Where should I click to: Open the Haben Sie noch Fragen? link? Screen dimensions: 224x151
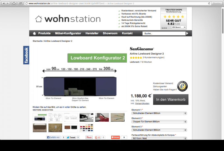pyautogui.click(x=165, y=89)
